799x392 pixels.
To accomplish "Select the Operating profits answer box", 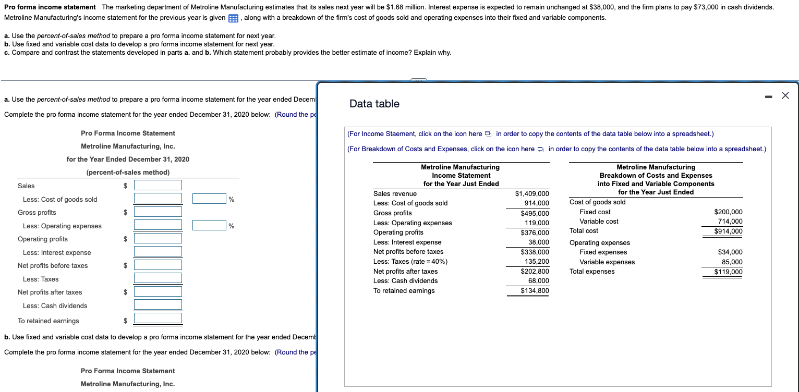I will click(158, 238).
